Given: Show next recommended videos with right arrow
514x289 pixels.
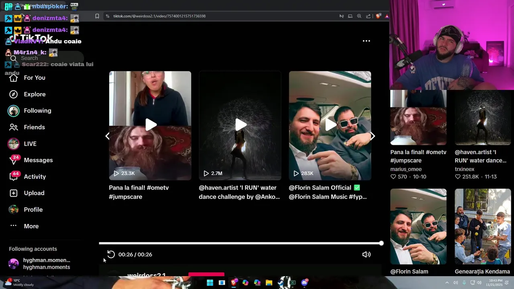Looking at the screenshot, I should pos(373,136).
